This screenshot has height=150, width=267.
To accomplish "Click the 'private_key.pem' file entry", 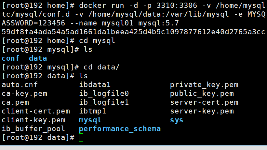I will [x=204, y=85].
